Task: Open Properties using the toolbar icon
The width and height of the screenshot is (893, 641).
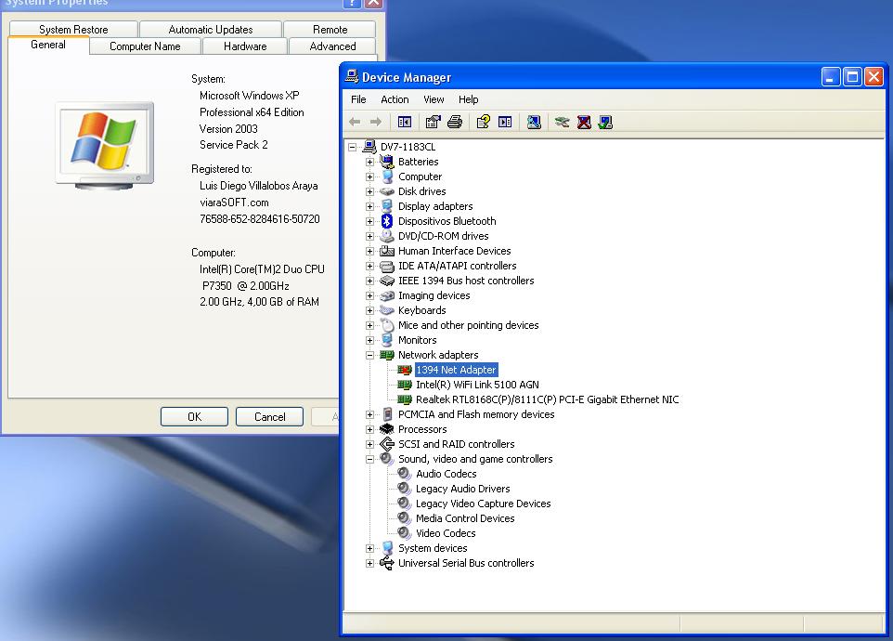Action: tap(433, 122)
